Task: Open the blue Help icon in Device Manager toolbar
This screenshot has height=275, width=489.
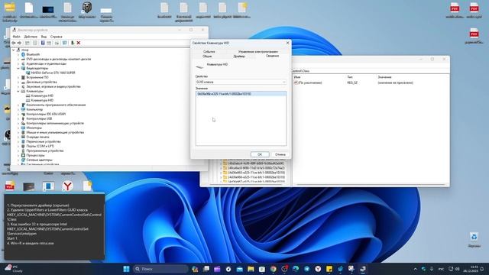Action: coord(43,43)
